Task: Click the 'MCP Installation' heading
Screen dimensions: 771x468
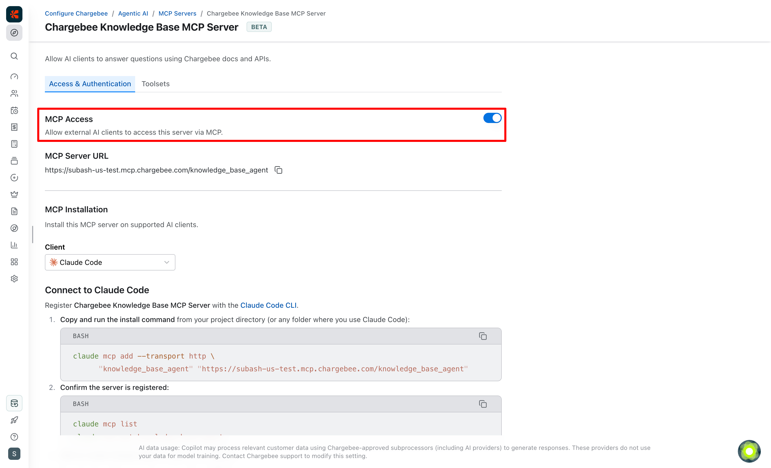Action: click(76, 210)
